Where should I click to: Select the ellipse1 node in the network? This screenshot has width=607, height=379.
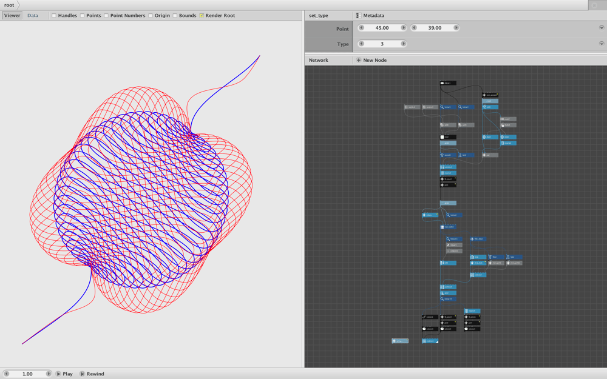[448, 82]
